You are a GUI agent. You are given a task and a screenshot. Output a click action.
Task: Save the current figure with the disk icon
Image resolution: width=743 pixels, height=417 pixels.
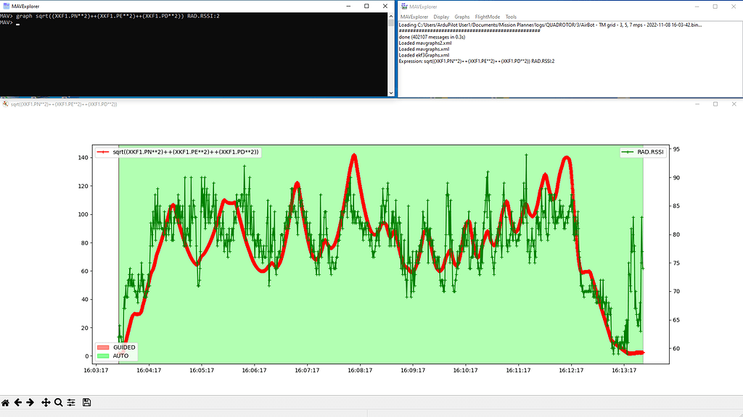(x=87, y=403)
